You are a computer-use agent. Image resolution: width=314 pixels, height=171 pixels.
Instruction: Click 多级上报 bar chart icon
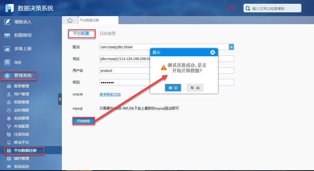point(7,49)
